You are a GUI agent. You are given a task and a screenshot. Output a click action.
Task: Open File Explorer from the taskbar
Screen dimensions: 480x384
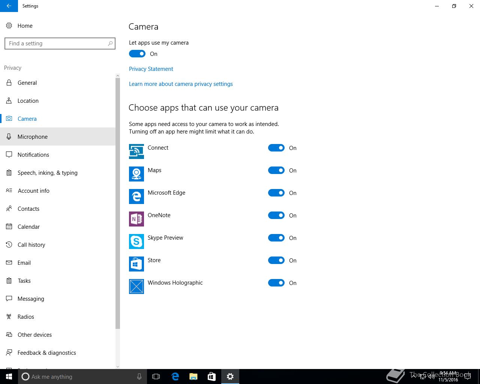(x=193, y=376)
